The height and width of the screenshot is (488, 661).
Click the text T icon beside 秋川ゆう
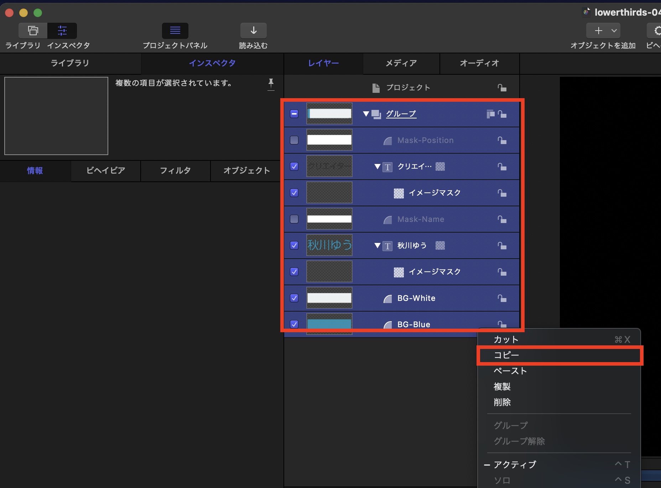[387, 246]
